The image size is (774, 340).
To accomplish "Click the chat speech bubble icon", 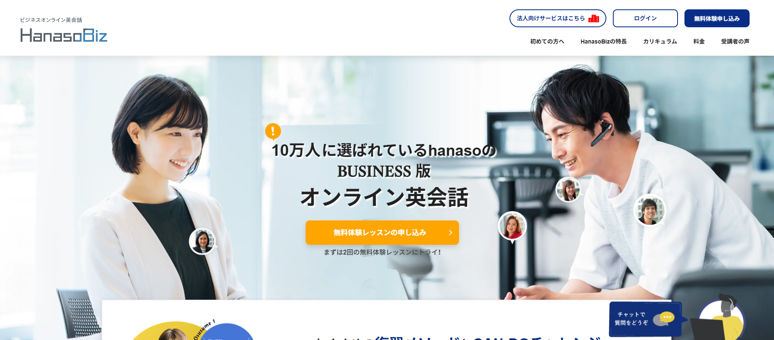I will (664, 318).
